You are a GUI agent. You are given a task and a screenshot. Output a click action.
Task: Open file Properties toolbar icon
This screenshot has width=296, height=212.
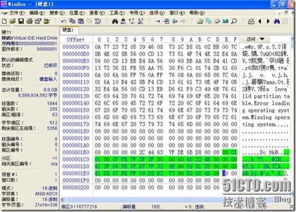[x=38, y=21]
